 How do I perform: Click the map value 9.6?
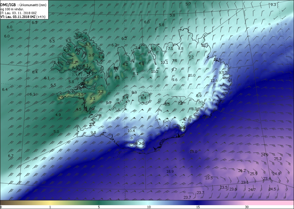click(x=175, y=80)
